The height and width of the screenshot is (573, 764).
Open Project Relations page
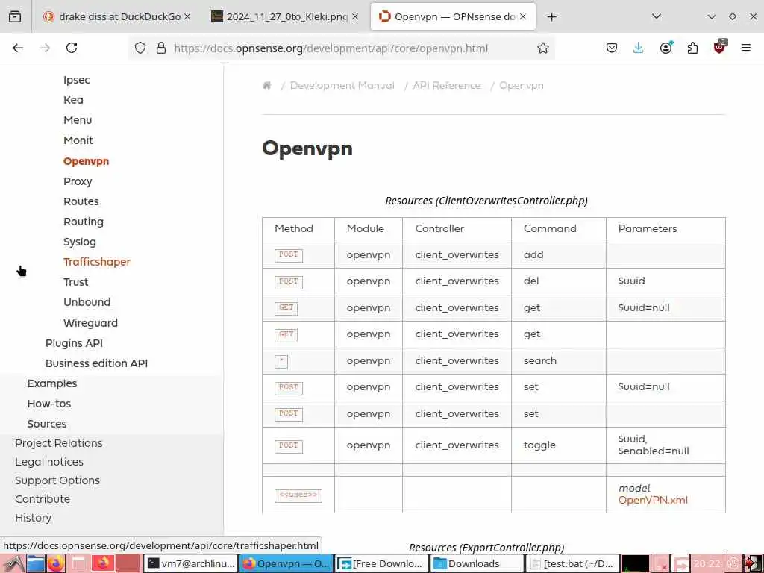tap(58, 443)
